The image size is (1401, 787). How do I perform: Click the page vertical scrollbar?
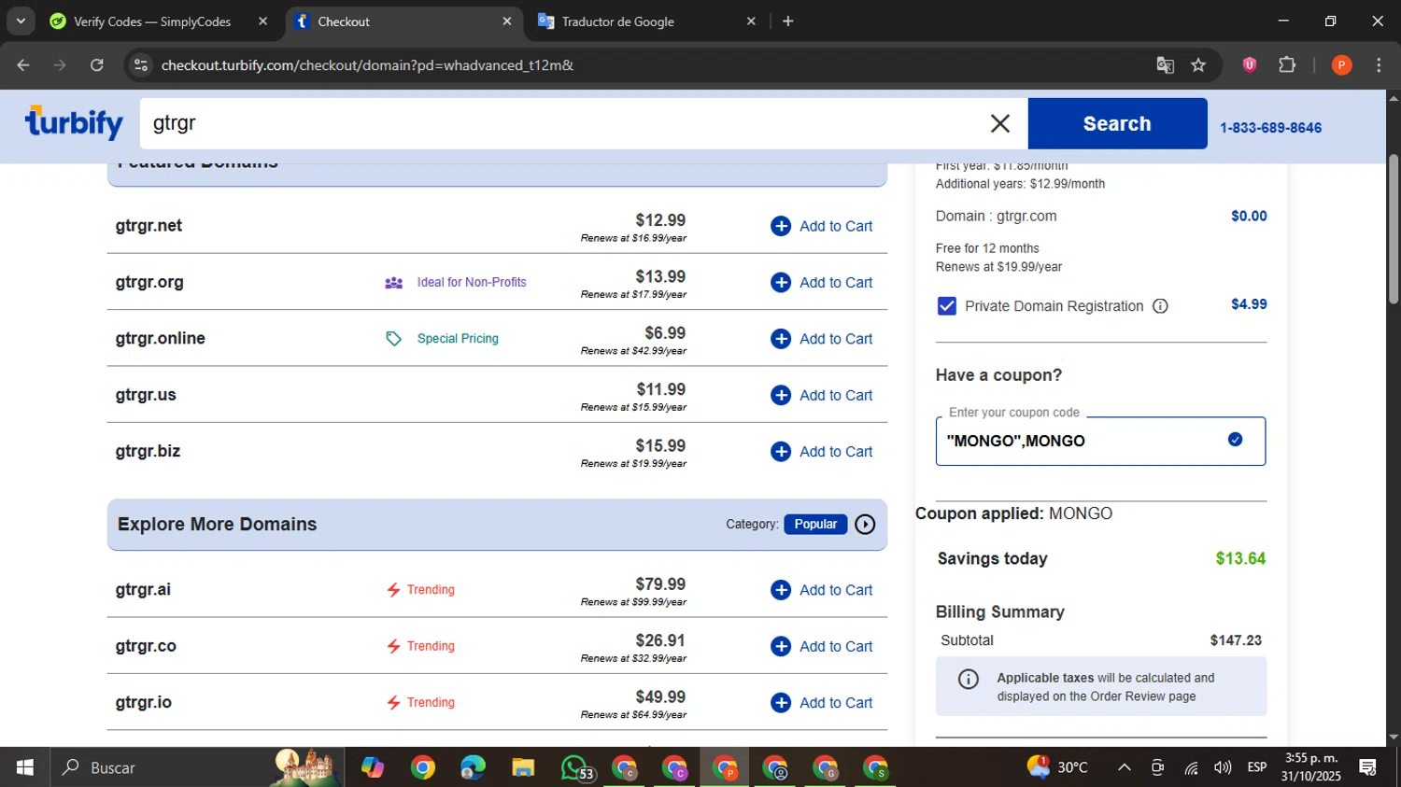pyautogui.click(x=1394, y=229)
